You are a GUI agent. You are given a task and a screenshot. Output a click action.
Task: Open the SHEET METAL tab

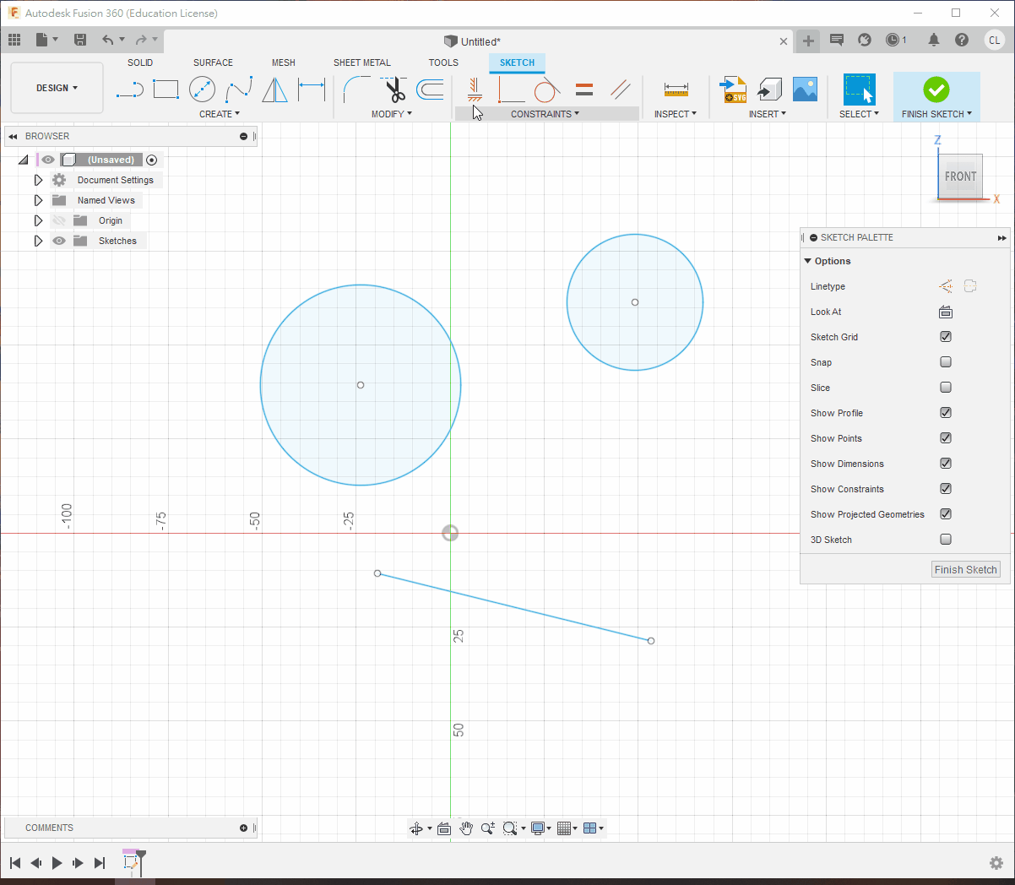pyautogui.click(x=361, y=62)
